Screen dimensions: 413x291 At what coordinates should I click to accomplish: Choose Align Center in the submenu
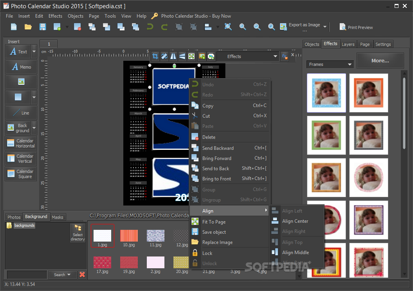[x=297, y=221]
